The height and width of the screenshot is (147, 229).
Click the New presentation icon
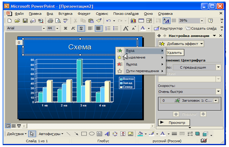point(9,21)
